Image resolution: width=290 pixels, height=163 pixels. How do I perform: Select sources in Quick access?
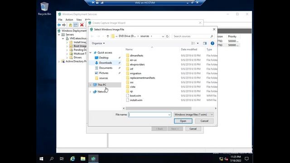pos(103,78)
